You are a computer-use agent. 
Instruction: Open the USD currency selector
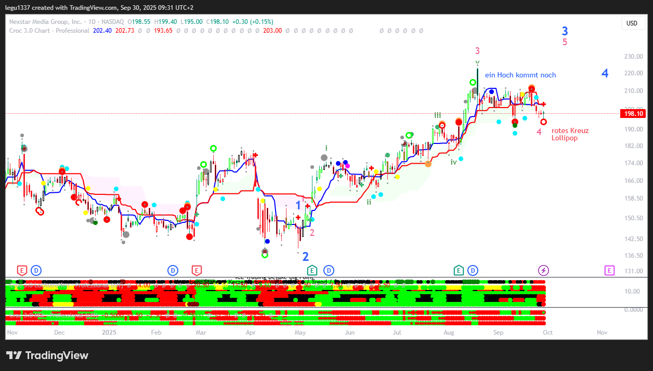(x=632, y=23)
